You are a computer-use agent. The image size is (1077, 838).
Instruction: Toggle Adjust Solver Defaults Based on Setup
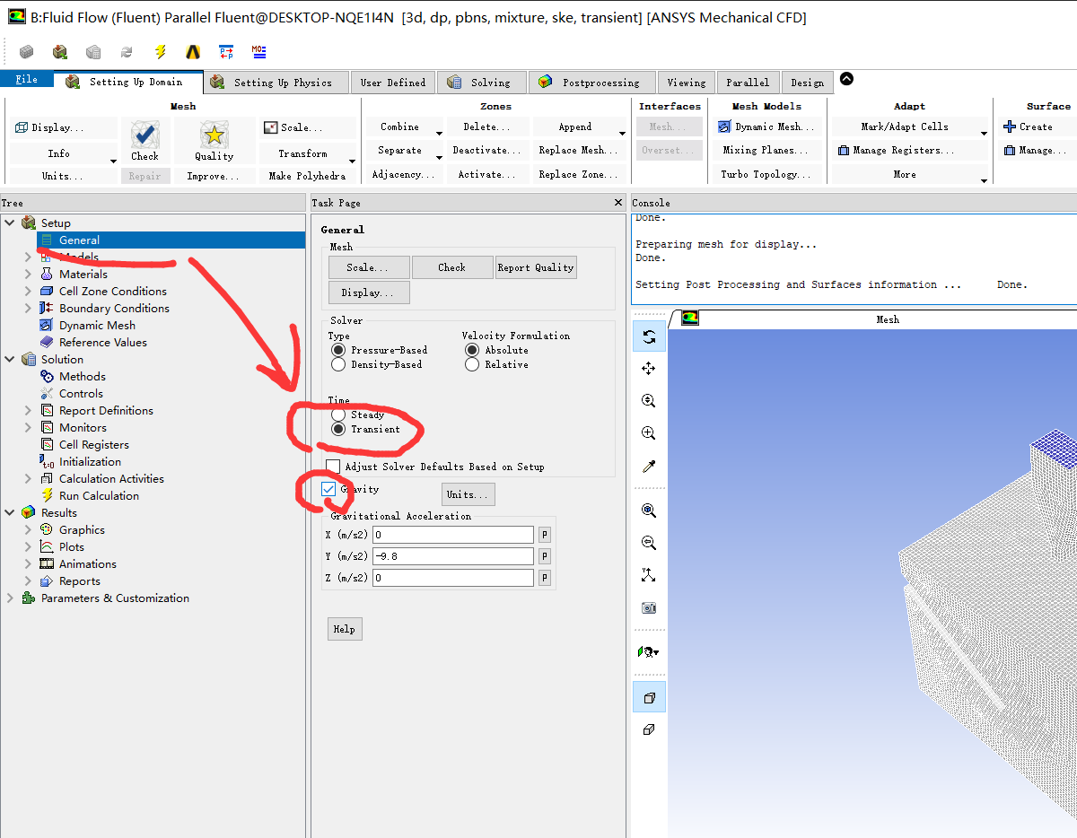pos(333,467)
